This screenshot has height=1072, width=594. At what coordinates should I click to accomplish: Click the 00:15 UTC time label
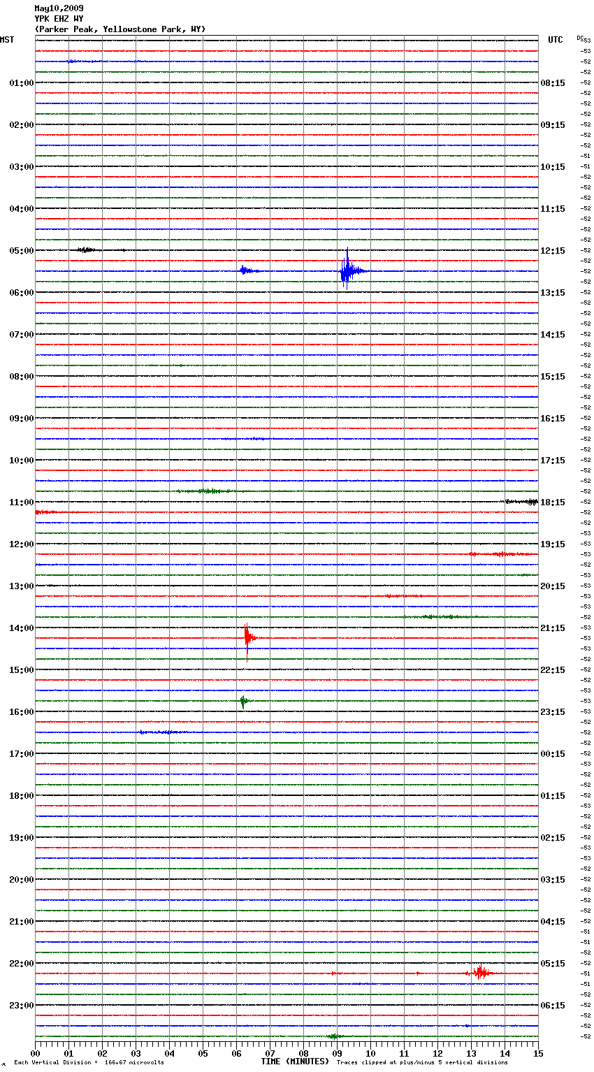coord(553,754)
